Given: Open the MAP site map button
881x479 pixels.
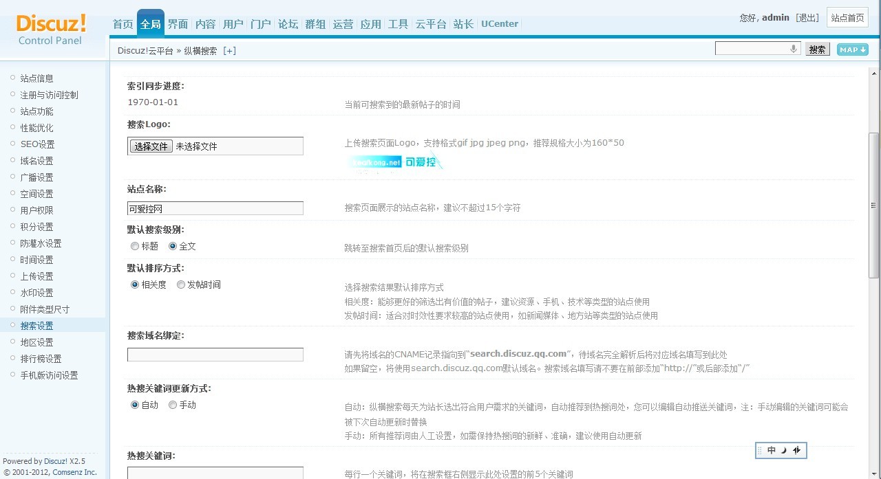Looking at the screenshot, I should (852, 49).
